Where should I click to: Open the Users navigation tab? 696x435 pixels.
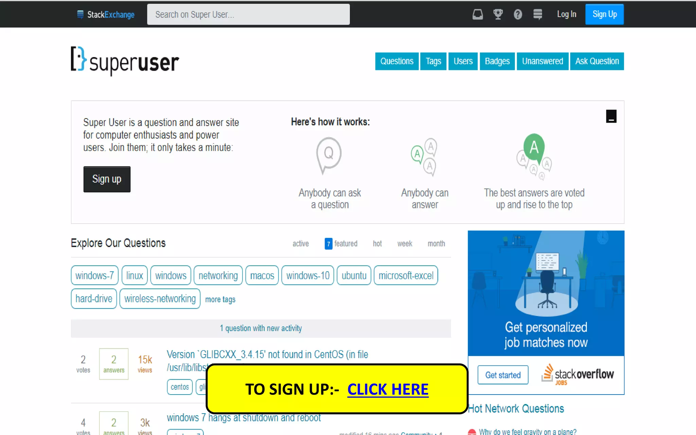(463, 61)
